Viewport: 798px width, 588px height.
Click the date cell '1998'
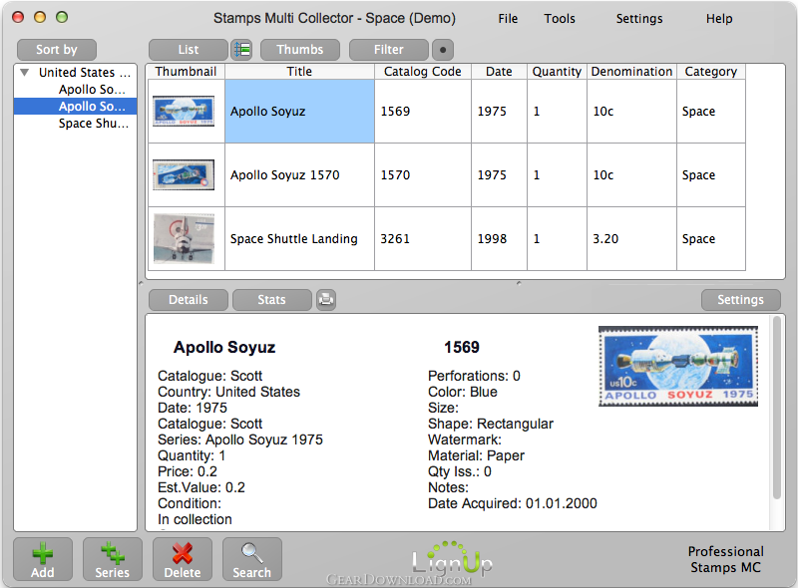tap(499, 238)
